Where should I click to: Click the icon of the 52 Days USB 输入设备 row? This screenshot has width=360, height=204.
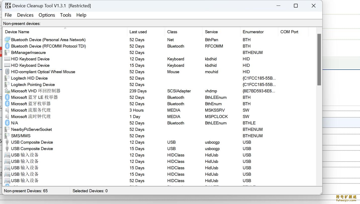(x=7, y=181)
